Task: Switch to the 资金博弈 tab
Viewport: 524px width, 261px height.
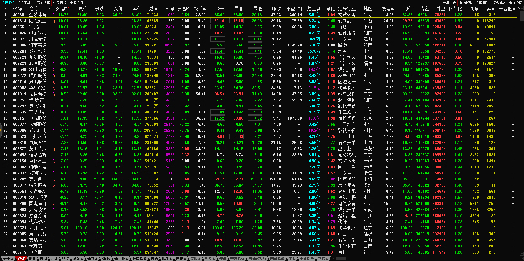Action: (x=43, y=3)
